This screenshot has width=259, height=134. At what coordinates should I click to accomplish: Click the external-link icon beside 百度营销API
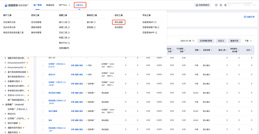[x=156, y=22]
